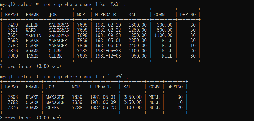Click WARD's salary value 1250.00
The height and width of the screenshot is (121, 254).
click(x=138, y=30)
